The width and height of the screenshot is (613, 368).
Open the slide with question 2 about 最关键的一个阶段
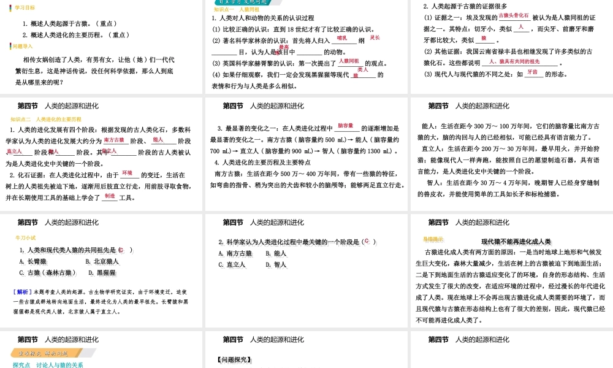306,270
